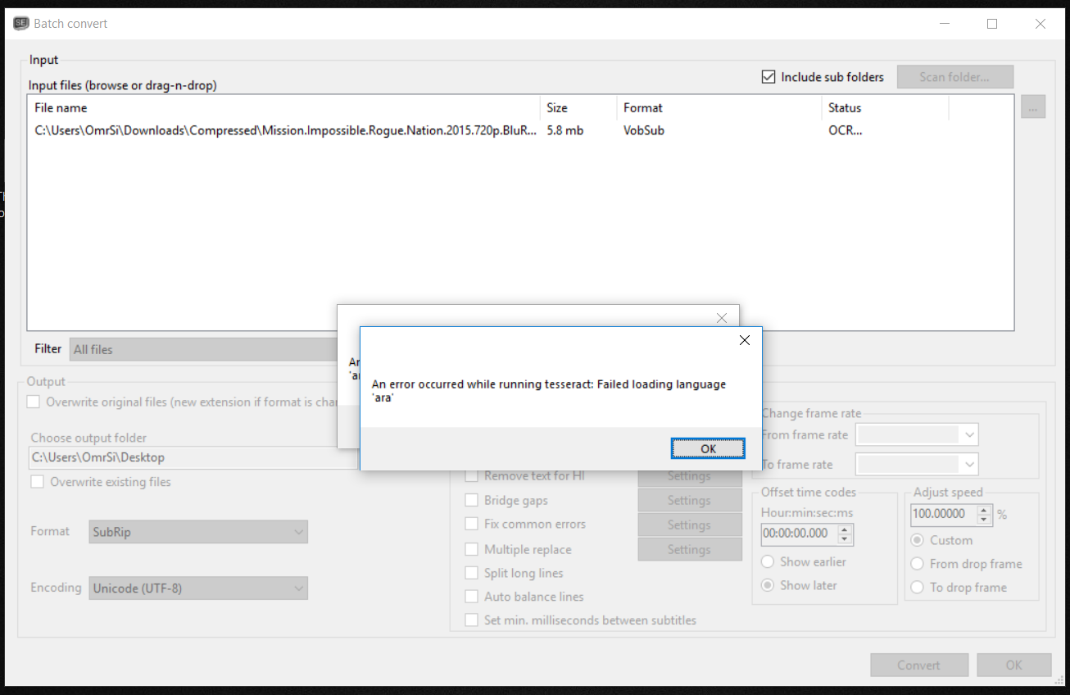Uncheck Include sub folders

tap(768, 76)
